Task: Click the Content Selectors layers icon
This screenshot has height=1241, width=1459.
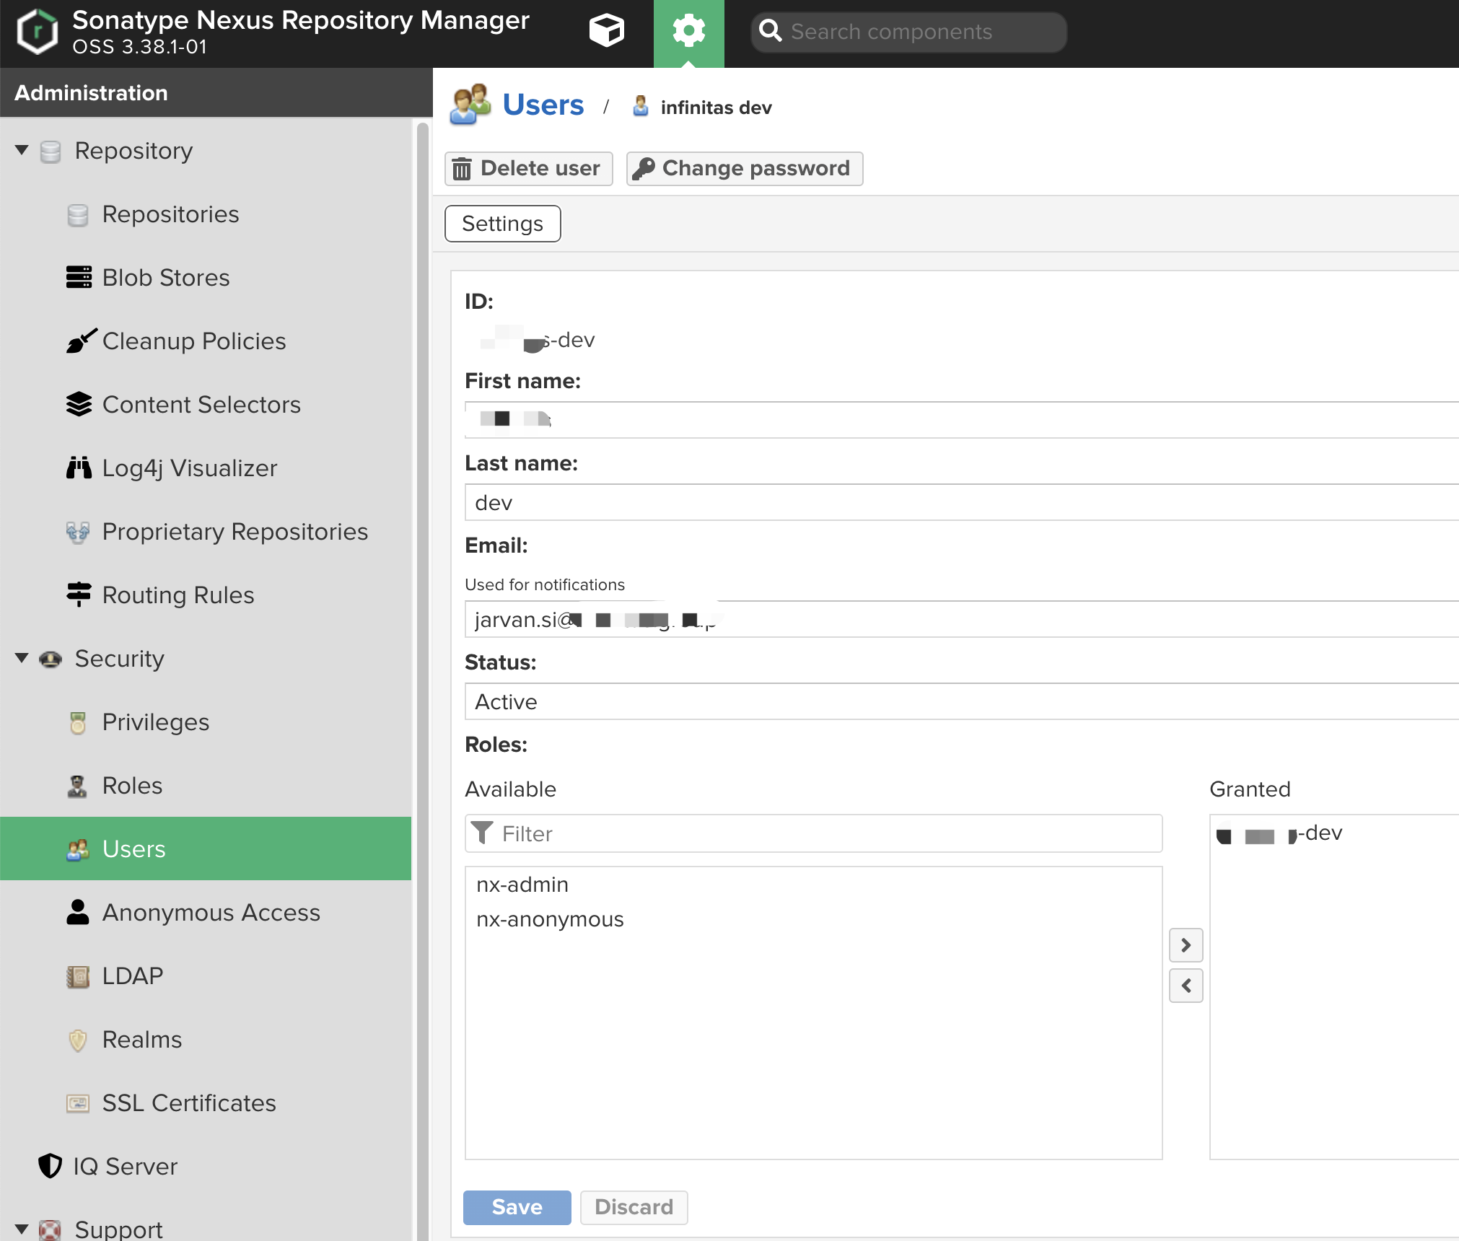Action: click(79, 404)
